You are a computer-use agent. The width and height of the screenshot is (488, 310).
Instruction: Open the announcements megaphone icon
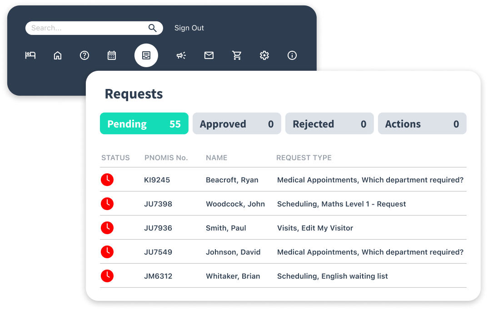[x=181, y=55]
